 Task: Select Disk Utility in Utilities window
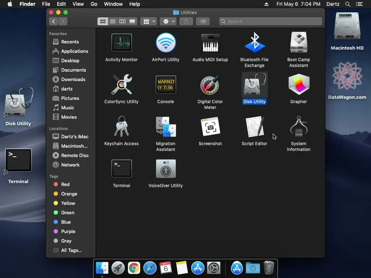coord(254,85)
